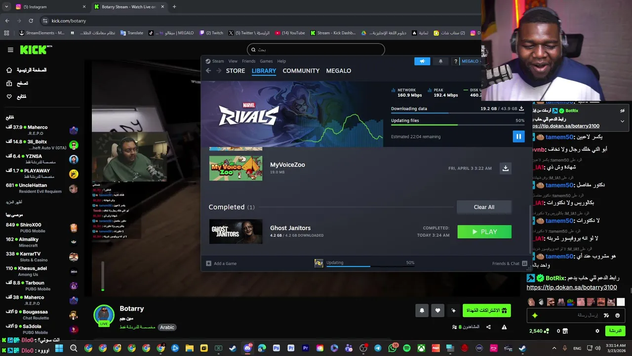Open the Games menu in Steam
The image size is (632, 356).
[266, 61]
